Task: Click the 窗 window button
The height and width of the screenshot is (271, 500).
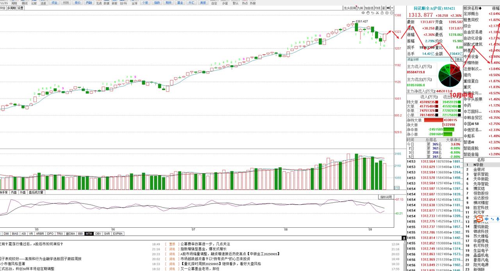Action: (x=384, y=8)
